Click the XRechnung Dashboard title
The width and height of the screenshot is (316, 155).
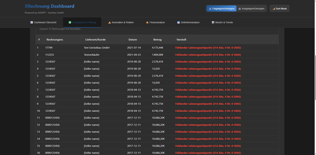[50, 6]
